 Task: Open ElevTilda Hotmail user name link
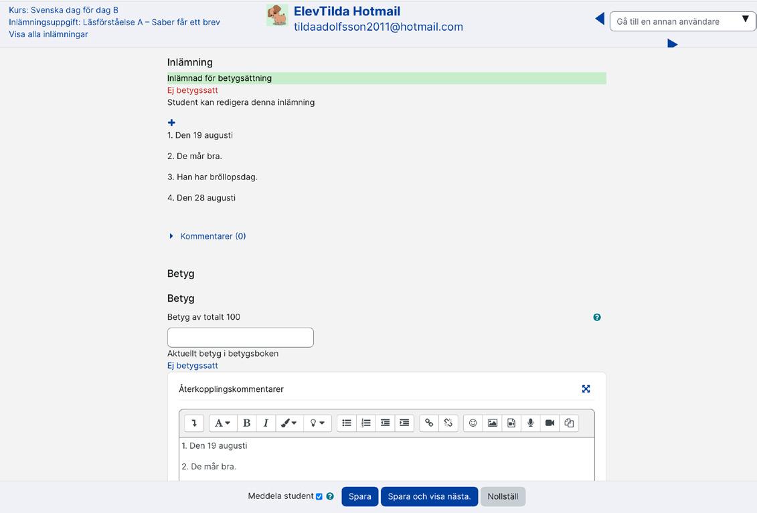click(x=347, y=11)
